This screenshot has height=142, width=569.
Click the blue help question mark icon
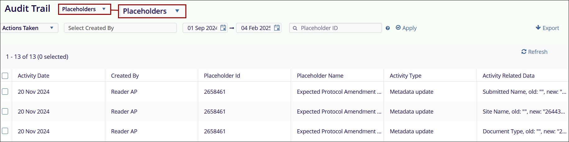tap(388, 28)
